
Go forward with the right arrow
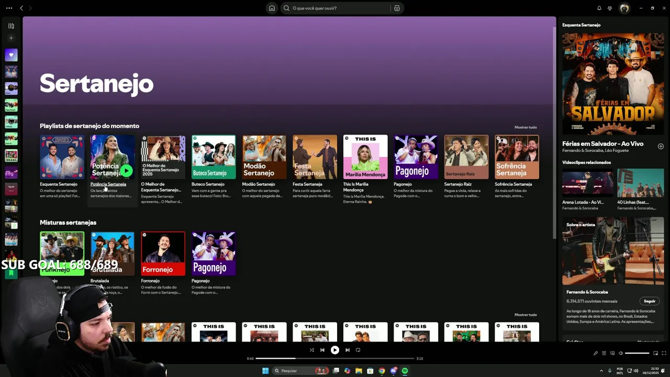30,8
